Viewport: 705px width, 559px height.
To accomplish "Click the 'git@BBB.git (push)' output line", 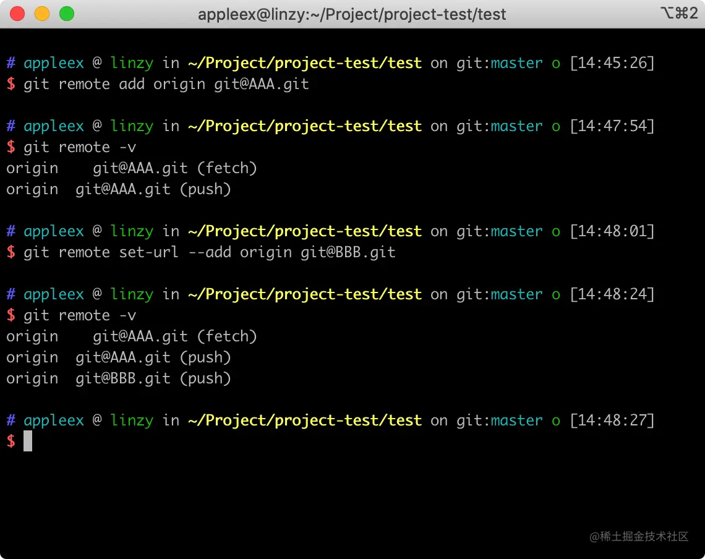I will (x=119, y=378).
